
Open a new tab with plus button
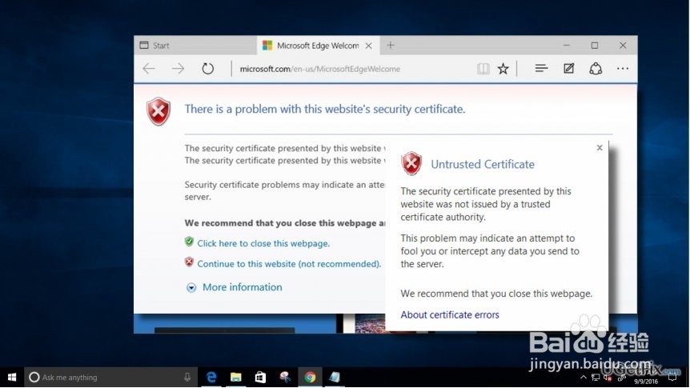391,46
